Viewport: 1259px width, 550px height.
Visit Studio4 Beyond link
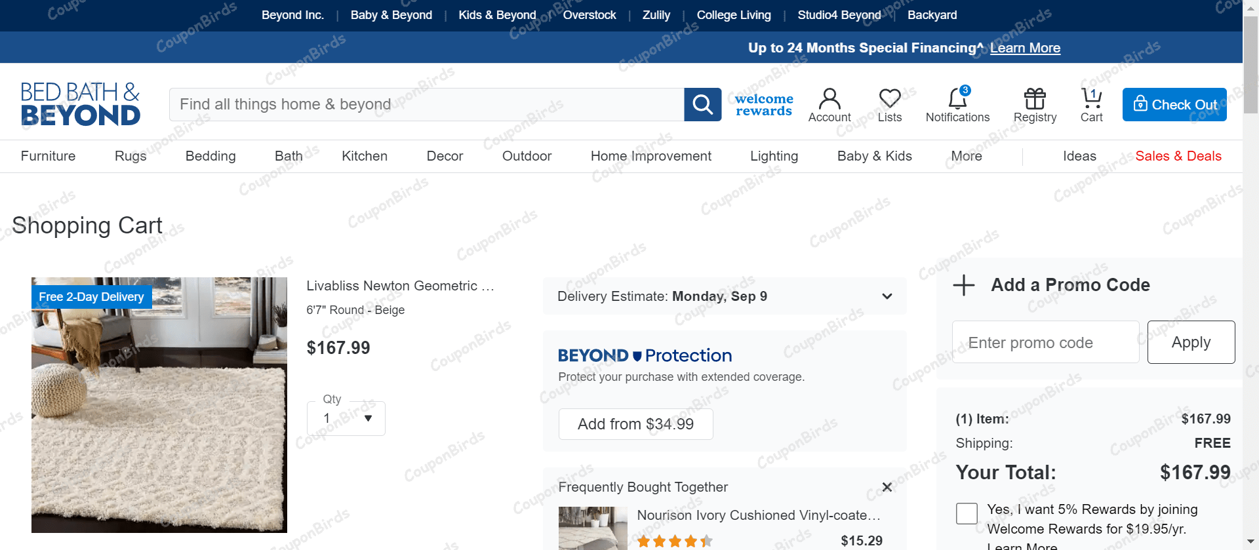(839, 15)
